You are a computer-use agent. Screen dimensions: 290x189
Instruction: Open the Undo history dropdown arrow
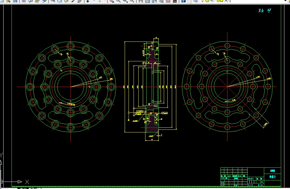[94, 1]
